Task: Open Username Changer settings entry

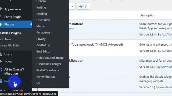Action: click(x=49, y=64)
